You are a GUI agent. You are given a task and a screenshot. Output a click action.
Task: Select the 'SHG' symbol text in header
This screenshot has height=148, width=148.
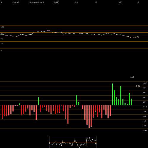pyautogui.click(x=120, y=2)
